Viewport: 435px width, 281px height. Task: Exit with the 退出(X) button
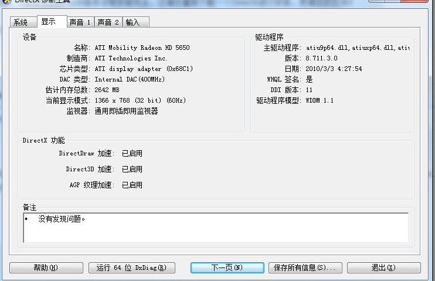click(383, 268)
